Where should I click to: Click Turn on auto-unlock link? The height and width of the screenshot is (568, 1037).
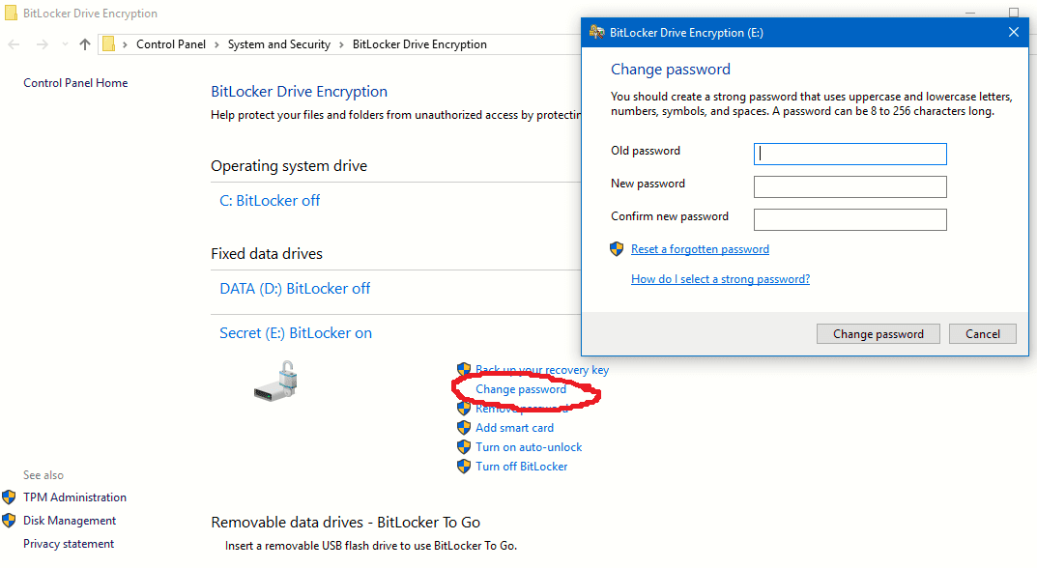pos(529,447)
